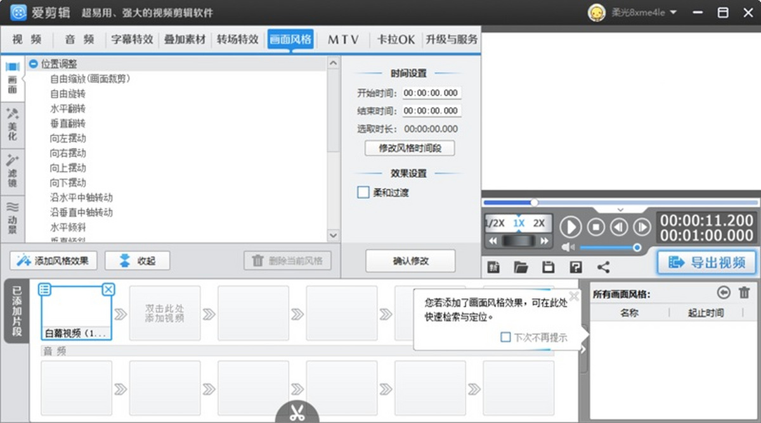Enable the 柔和过渡 checkbox
Screen dimensions: 761x423
363,193
